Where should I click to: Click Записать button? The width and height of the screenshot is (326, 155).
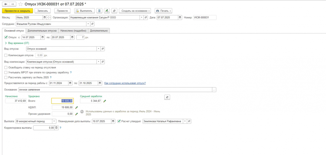(x=43, y=11)
